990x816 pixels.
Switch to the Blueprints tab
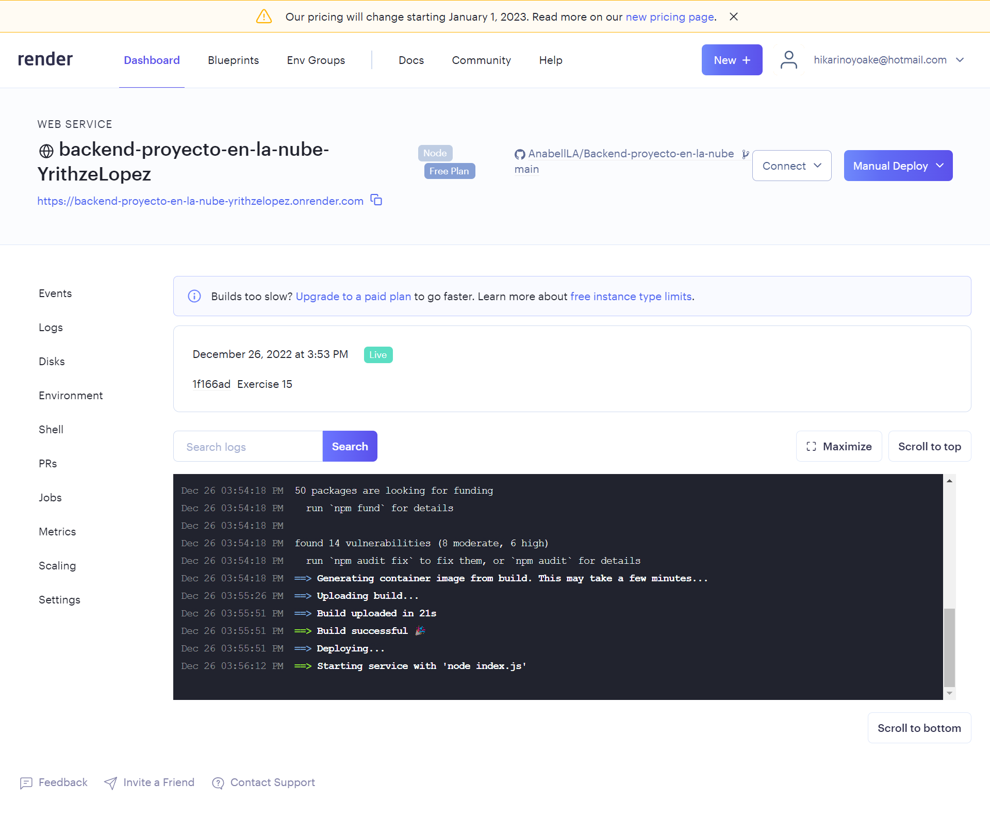(233, 60)
